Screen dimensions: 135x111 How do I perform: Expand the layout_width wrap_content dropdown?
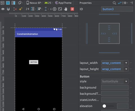tap(126, 63)
